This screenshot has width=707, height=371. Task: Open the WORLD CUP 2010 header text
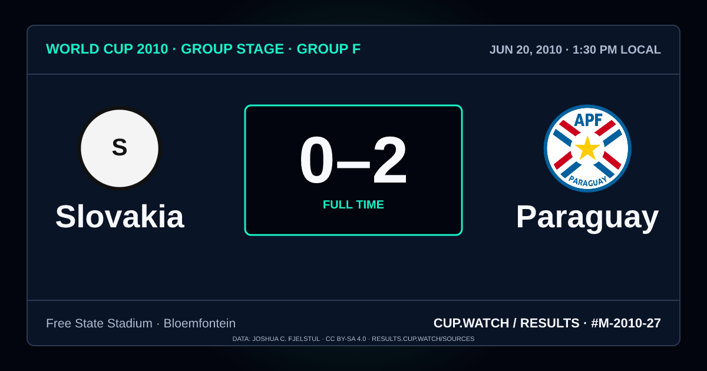[107, 49]
